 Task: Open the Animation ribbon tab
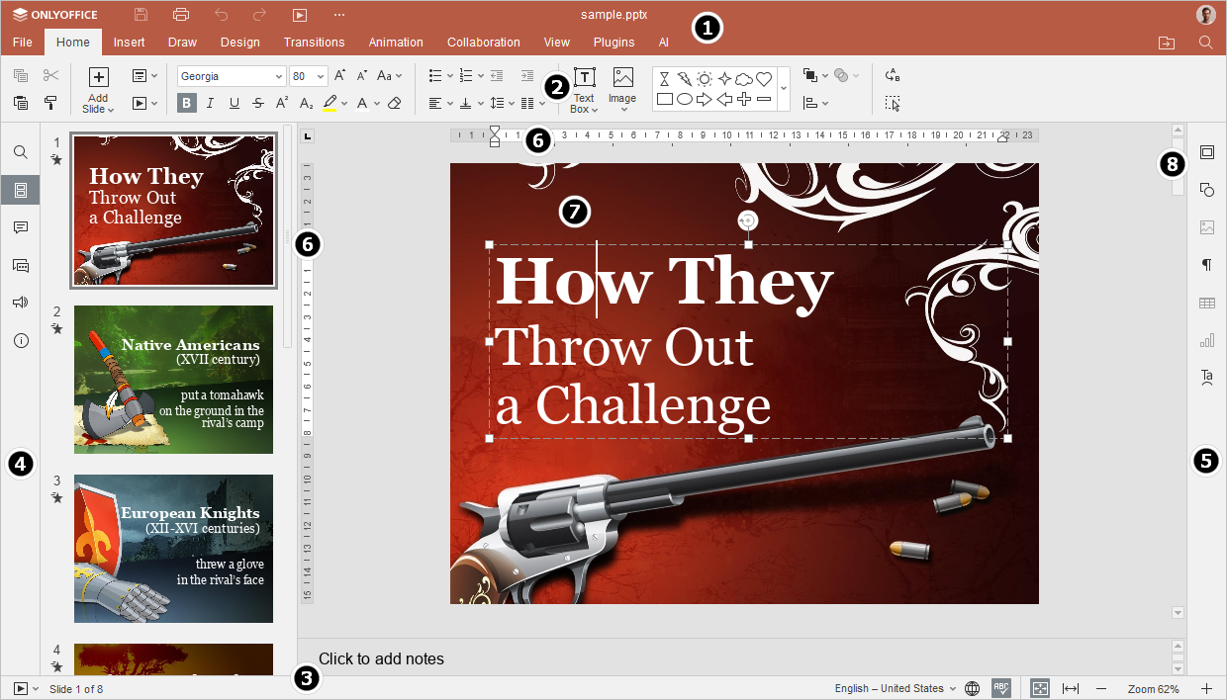tap(396, 42)
